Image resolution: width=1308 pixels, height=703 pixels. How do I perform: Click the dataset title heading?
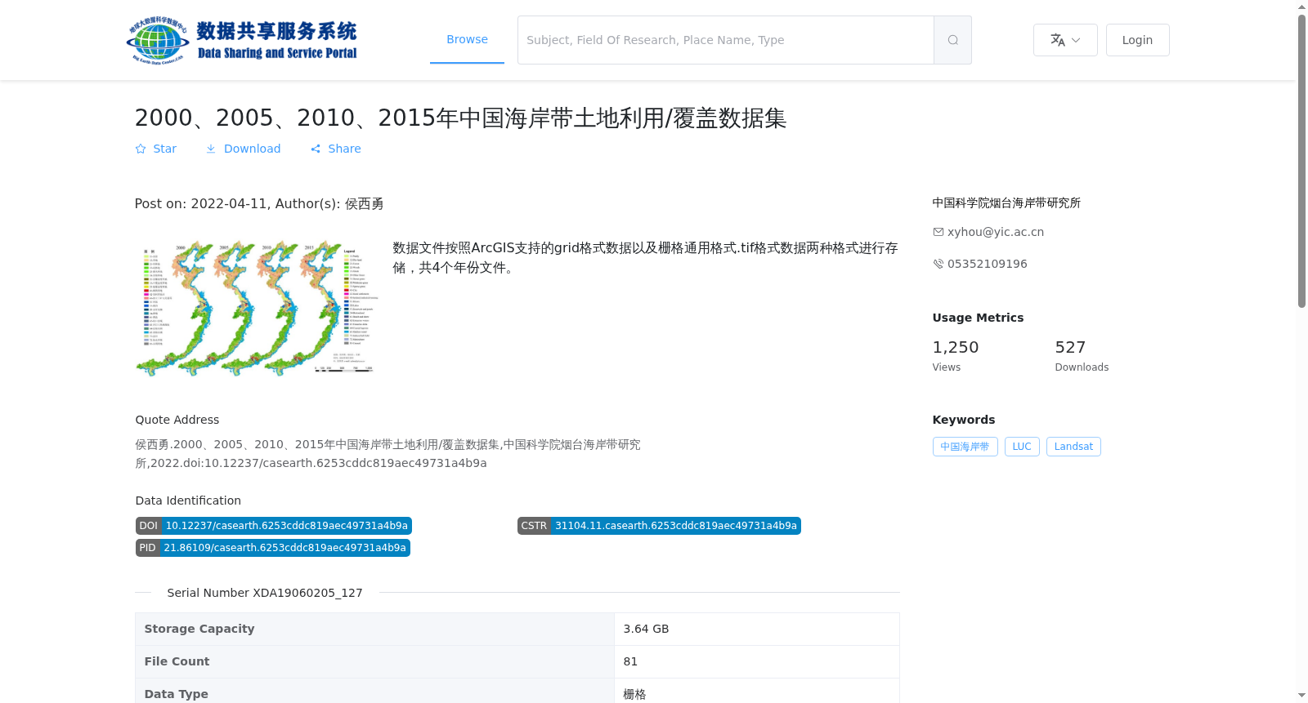[x=460, y=118]
